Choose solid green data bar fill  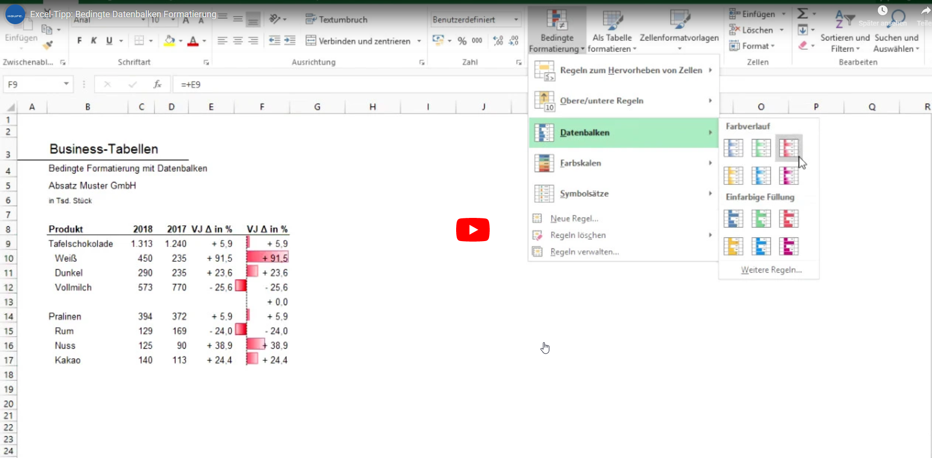(760, 218)
